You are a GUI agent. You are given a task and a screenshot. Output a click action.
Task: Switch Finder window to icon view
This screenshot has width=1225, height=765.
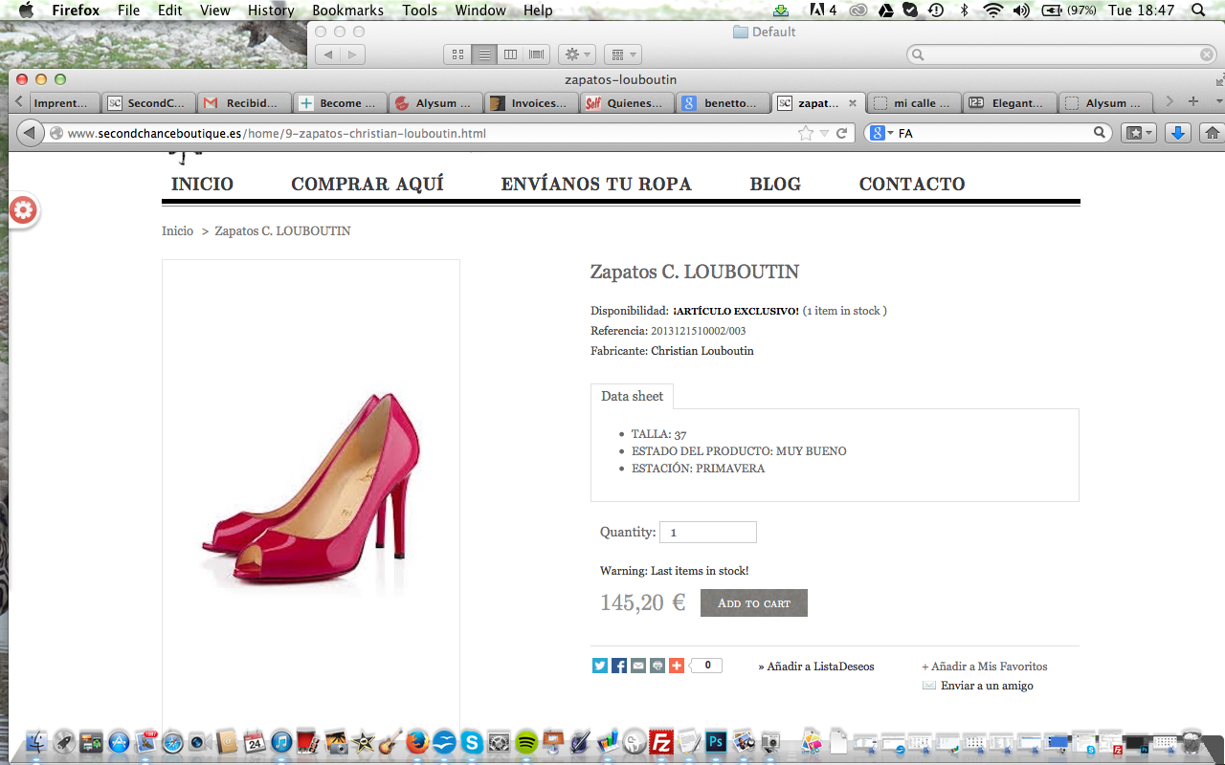coord(457,55)
